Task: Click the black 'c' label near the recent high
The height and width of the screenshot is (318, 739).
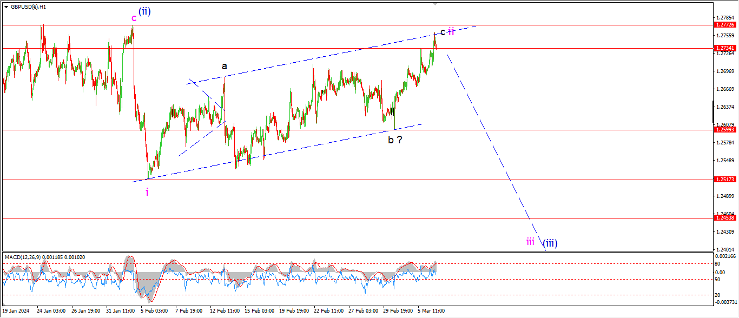Action: (443, 32)
